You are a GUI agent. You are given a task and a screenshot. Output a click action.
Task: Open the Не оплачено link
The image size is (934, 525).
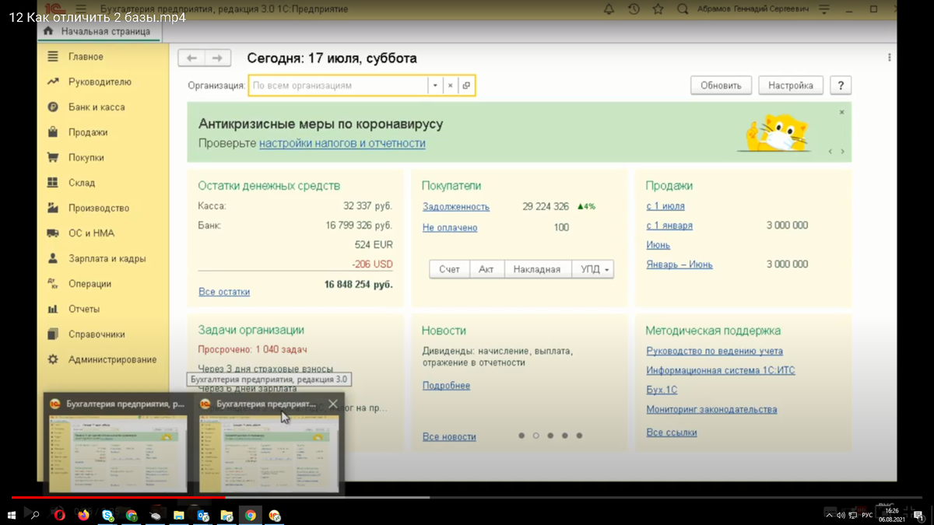click(x=450, y=227)
